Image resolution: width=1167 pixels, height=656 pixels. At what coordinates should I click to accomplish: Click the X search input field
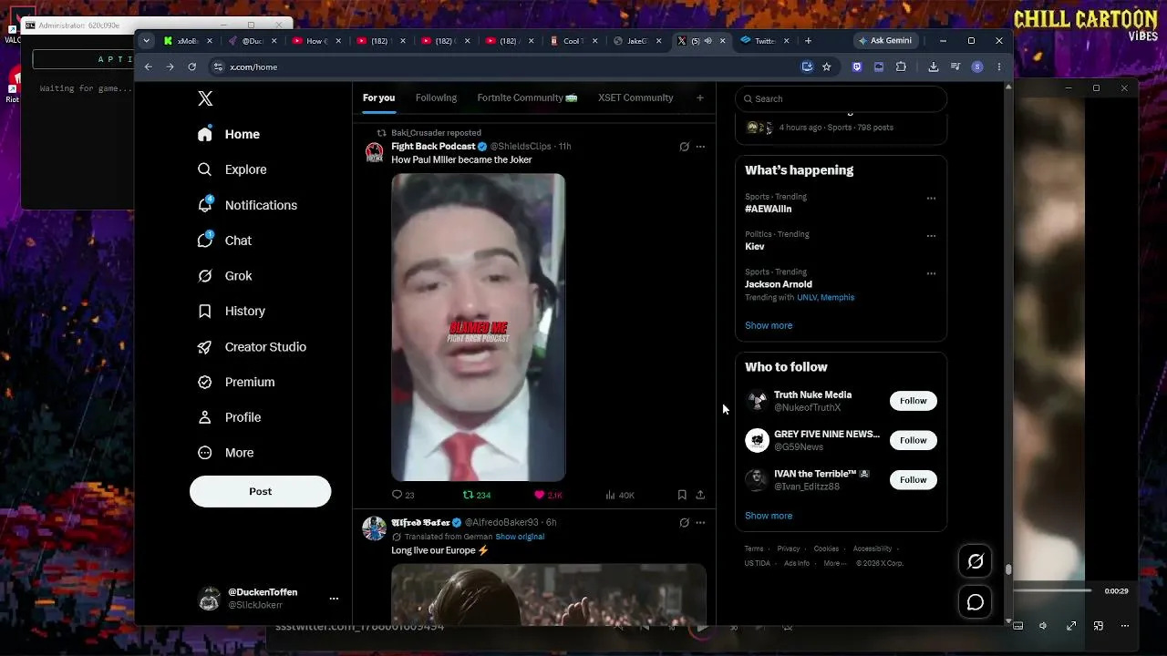[x=841, y=98]
